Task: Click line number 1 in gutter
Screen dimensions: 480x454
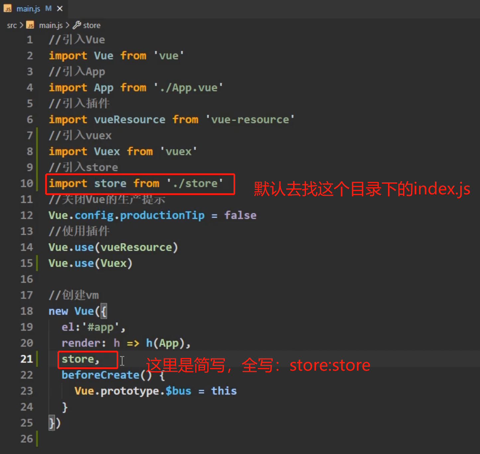Action: pos(30,40)
